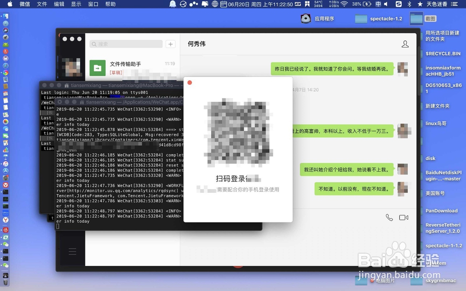The image size is (466, 291).
Task: Click the user name 天色迷香 in the menu bar
Action: pos(437,4)
